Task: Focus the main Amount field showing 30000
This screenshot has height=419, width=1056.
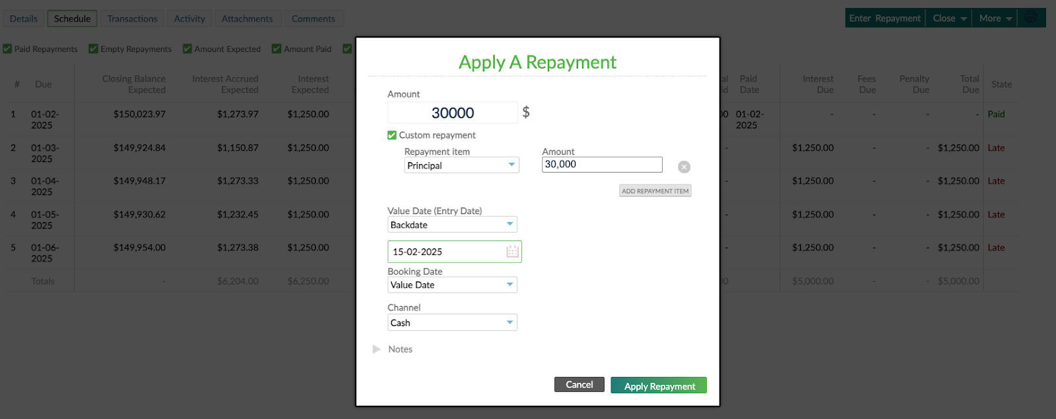Action: [453, 113]
